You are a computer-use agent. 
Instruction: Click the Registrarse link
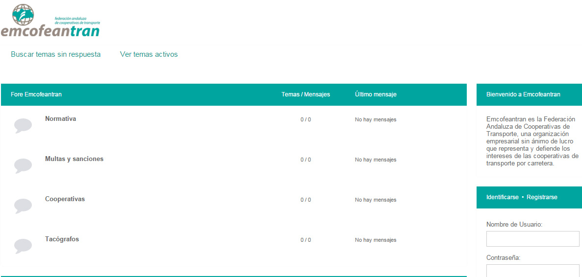(x=542, y=197)
